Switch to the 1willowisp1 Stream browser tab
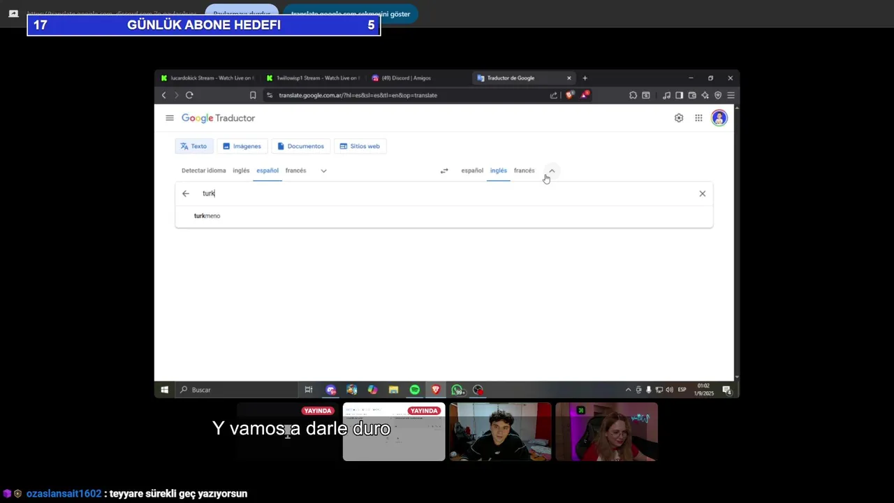The height and width of the screenshot is (503, 894). [313, 78]
